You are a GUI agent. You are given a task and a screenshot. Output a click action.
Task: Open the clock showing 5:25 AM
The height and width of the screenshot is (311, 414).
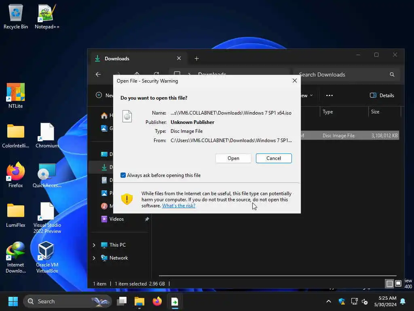385,301
